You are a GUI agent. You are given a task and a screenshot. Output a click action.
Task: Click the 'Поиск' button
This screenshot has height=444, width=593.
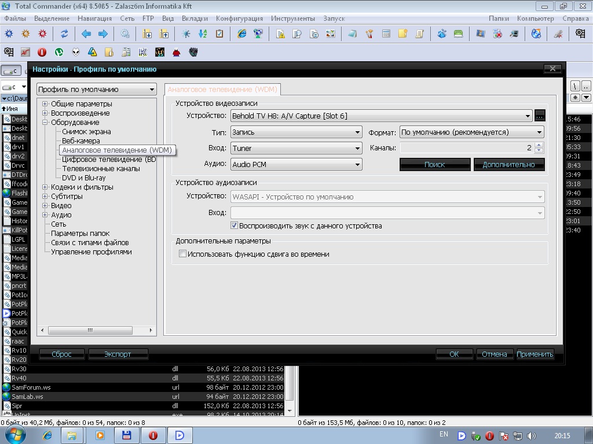[x=434, y=165]
